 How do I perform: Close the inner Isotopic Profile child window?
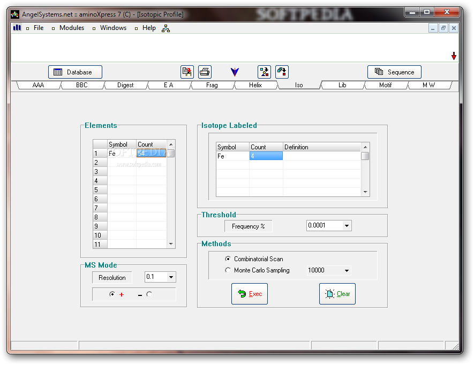point(454,28)
